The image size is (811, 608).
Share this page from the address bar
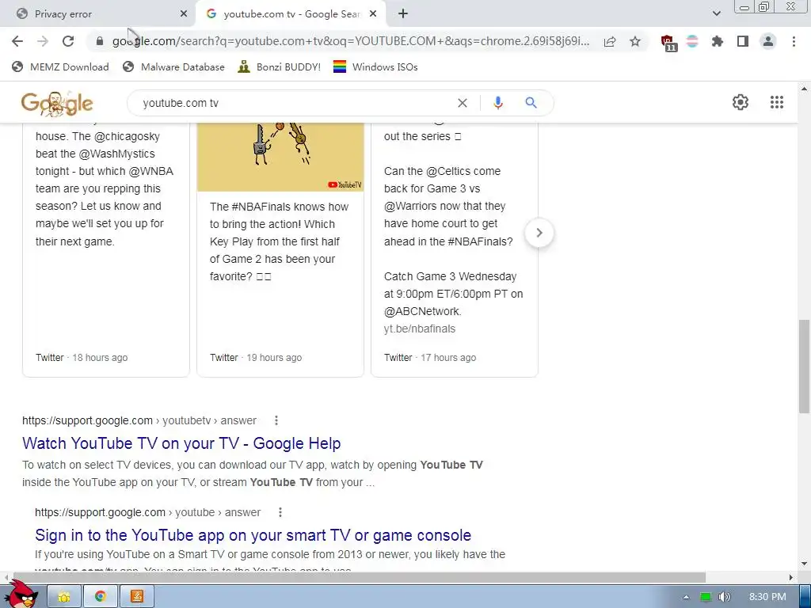click(x=610, y=41)
